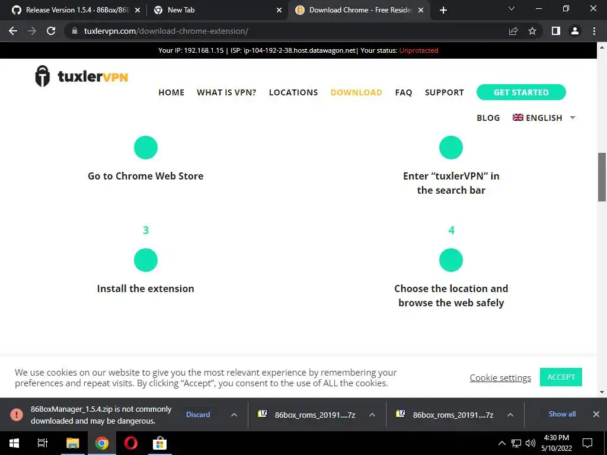
Task: Click the taskbar clock 4:30 PM
Action: pos(556,443)
